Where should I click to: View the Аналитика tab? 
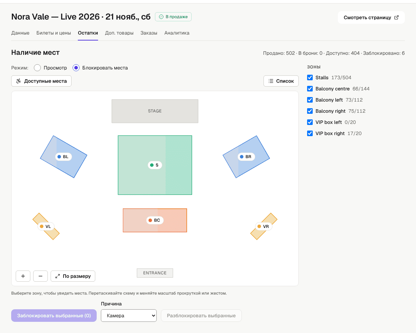tap(177, 33)
